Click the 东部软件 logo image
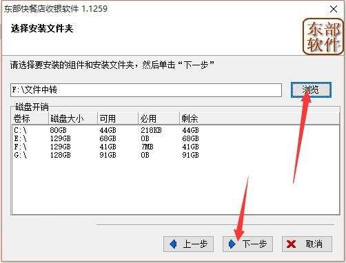Viewport: 346px width, 263px height. pos(323,36)
